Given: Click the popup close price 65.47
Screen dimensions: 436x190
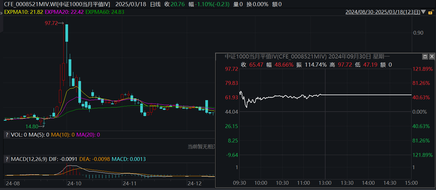Looking at the screenshot, I should [x=256, y=65].
